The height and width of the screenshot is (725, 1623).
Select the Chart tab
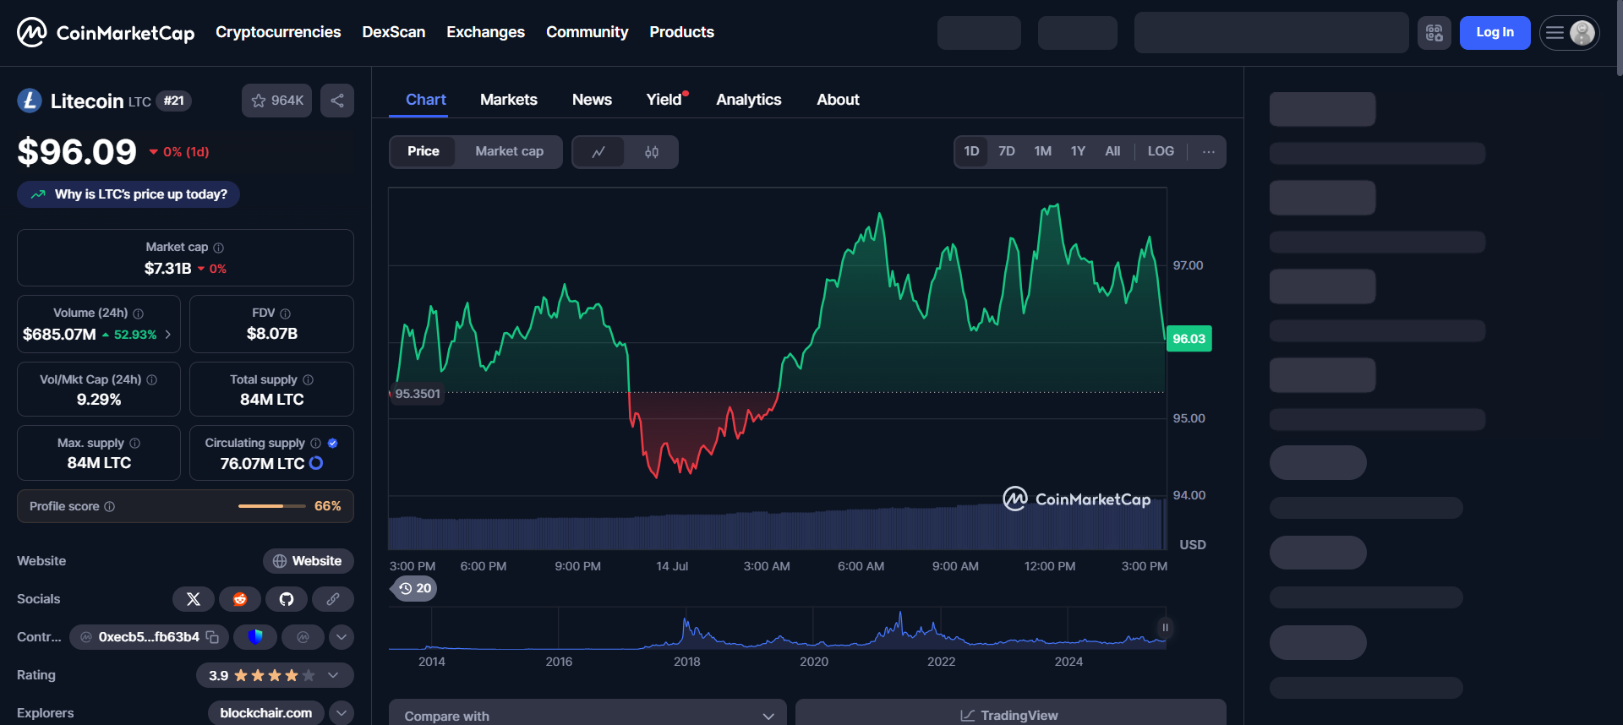pyautogui.click(x=426, y=100)
